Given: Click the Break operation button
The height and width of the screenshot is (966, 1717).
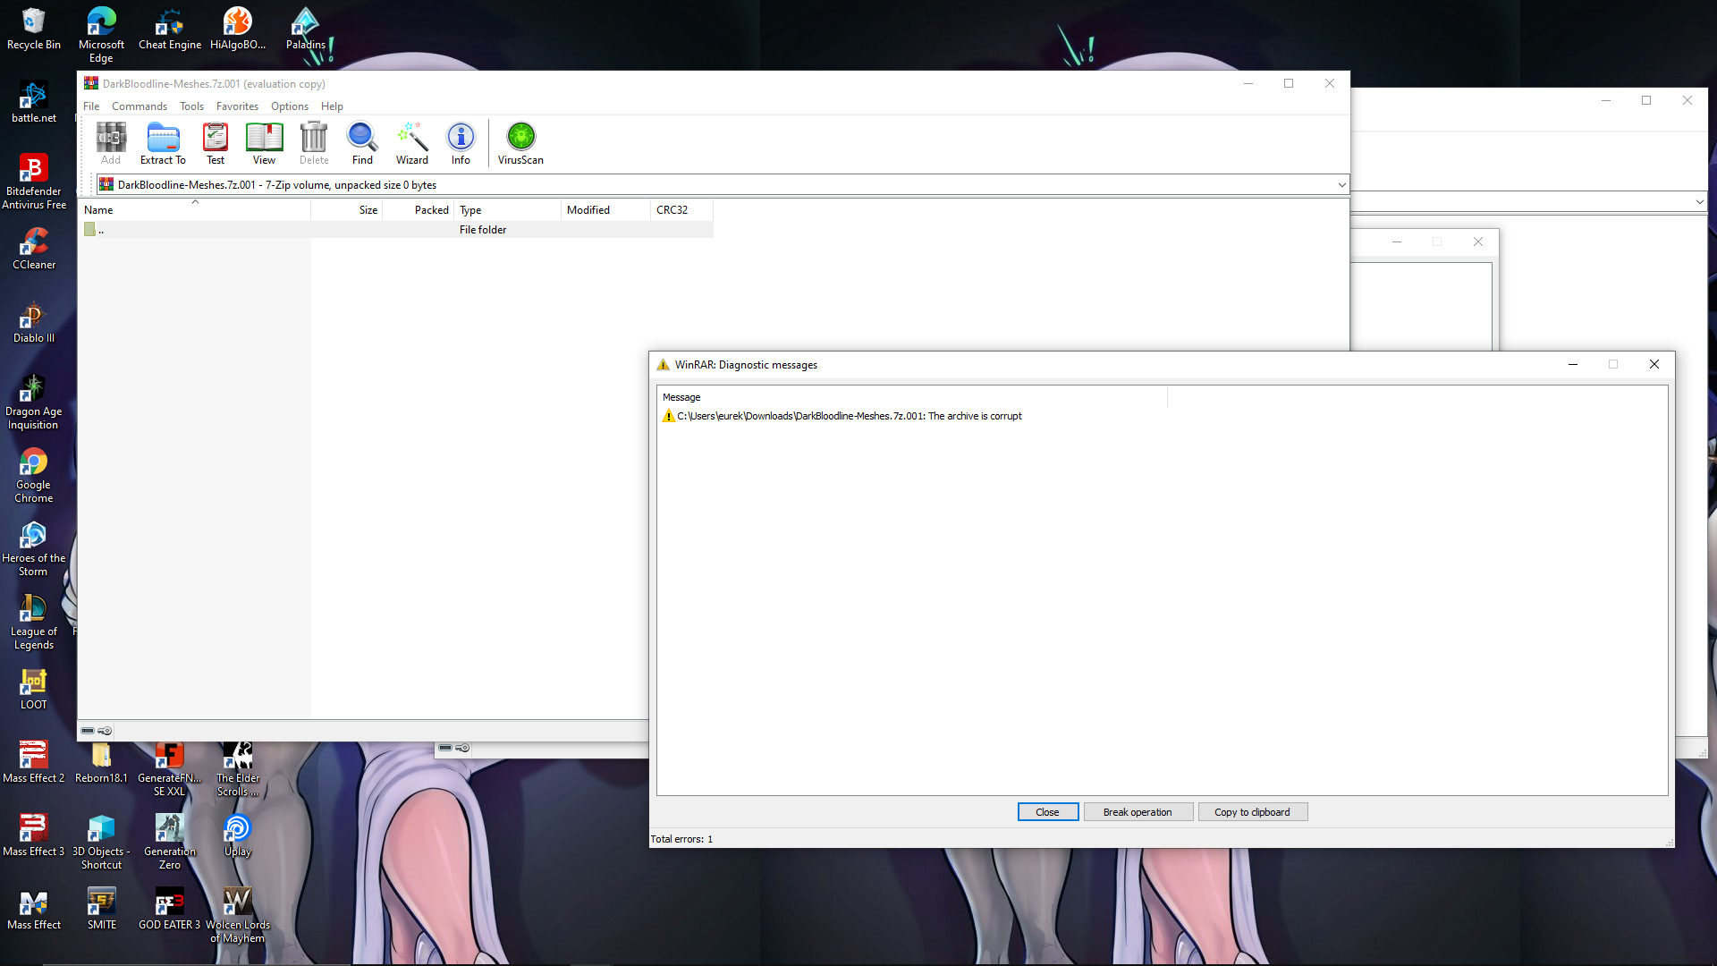Looking at the screenshot, I should [1138, 812].
